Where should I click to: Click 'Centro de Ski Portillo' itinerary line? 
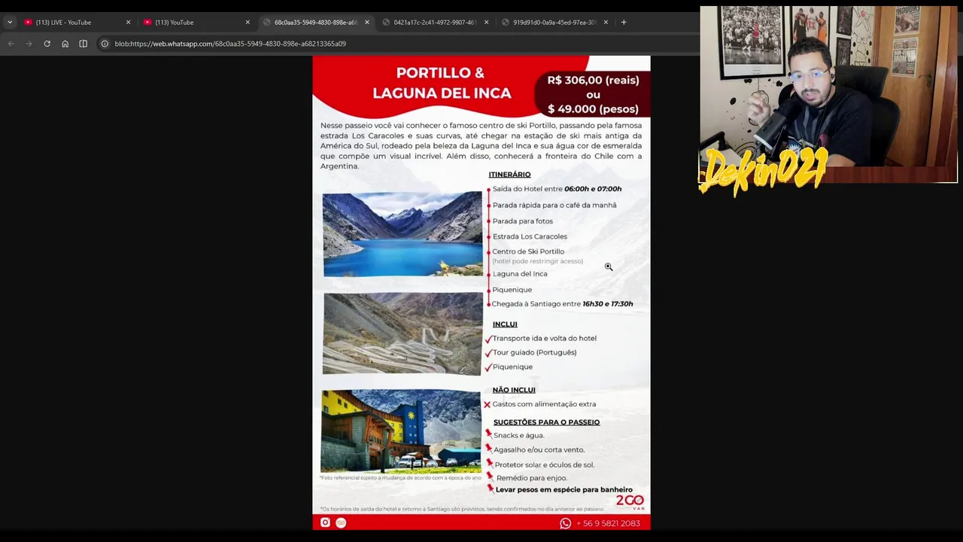pos(528,251)
